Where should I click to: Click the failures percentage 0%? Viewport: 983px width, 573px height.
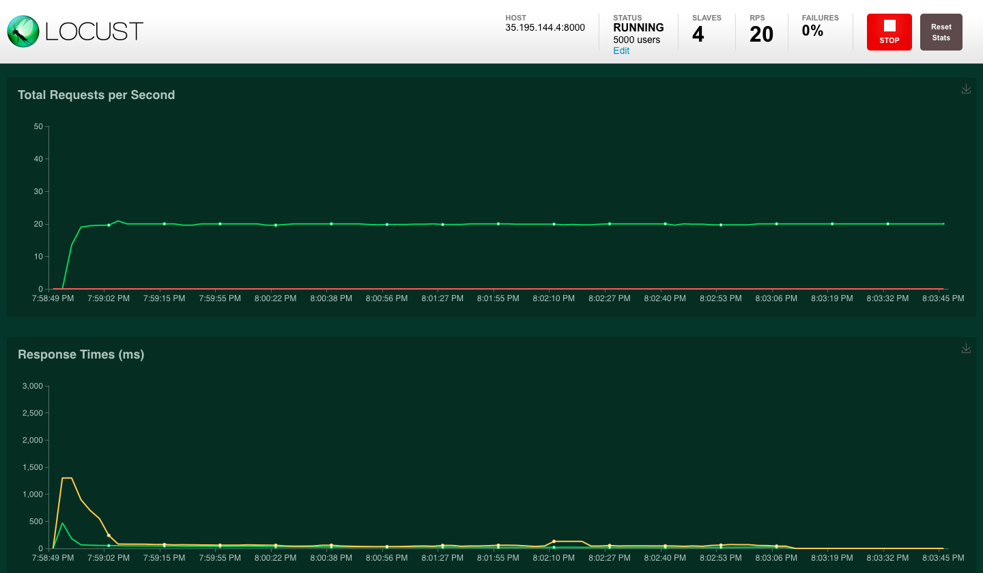pyautogui.click(x=812, y=31)
